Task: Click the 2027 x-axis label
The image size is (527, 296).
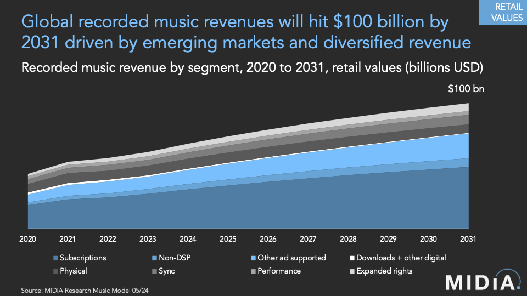Action: [x=308, y=239]
